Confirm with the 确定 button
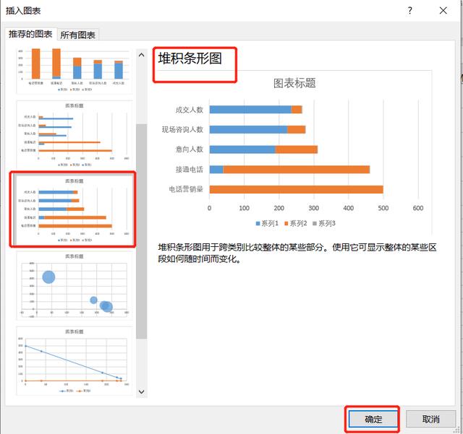Viewport: 463px width, 434px height. tap(373, 419)
